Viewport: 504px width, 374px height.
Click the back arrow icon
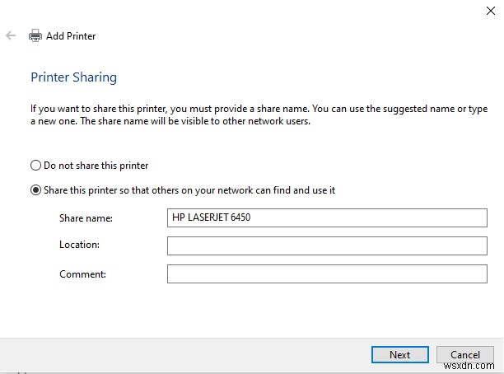point(10,36)
